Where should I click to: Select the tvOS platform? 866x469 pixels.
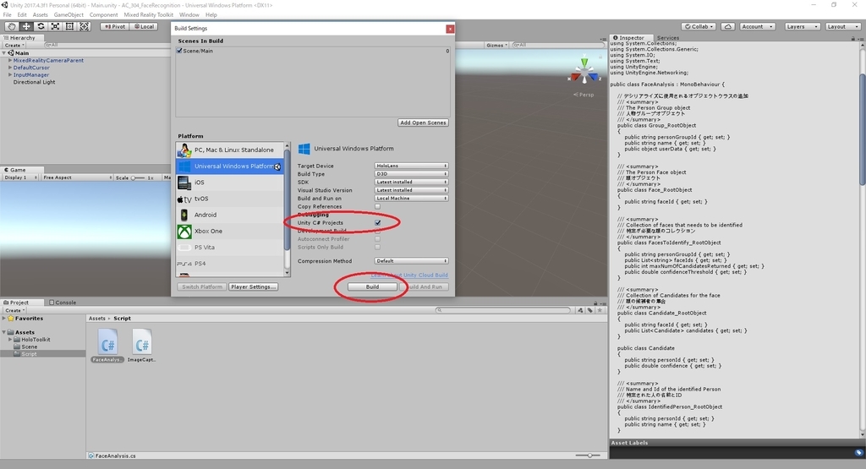(229, 199)
